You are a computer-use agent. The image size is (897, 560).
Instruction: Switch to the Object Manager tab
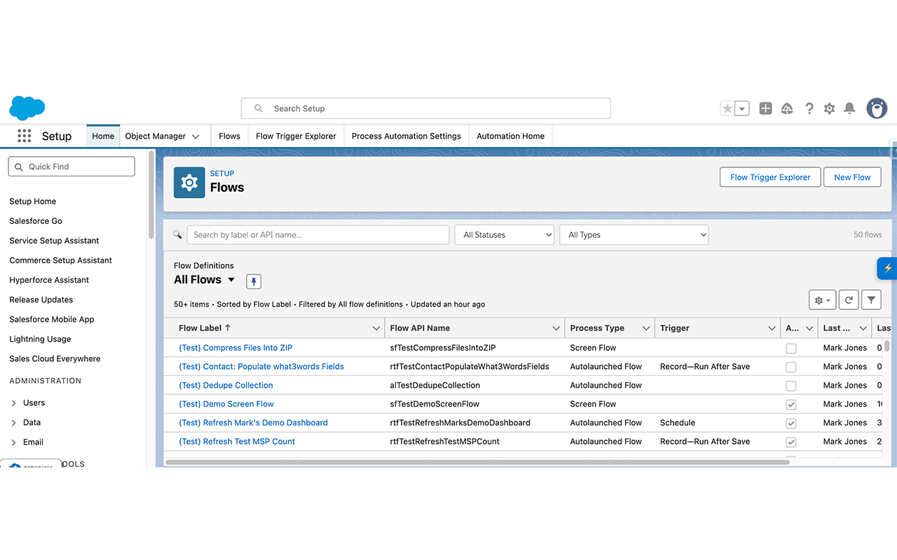click(156, 136)
